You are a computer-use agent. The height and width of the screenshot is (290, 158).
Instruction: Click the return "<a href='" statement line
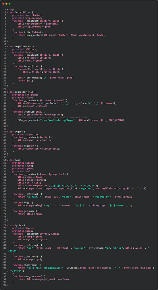coord(75,197)
